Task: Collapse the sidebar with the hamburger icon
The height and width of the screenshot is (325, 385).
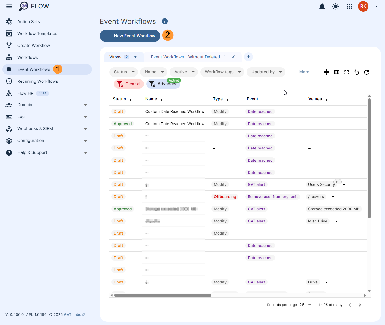Action: tap(9, 6)
